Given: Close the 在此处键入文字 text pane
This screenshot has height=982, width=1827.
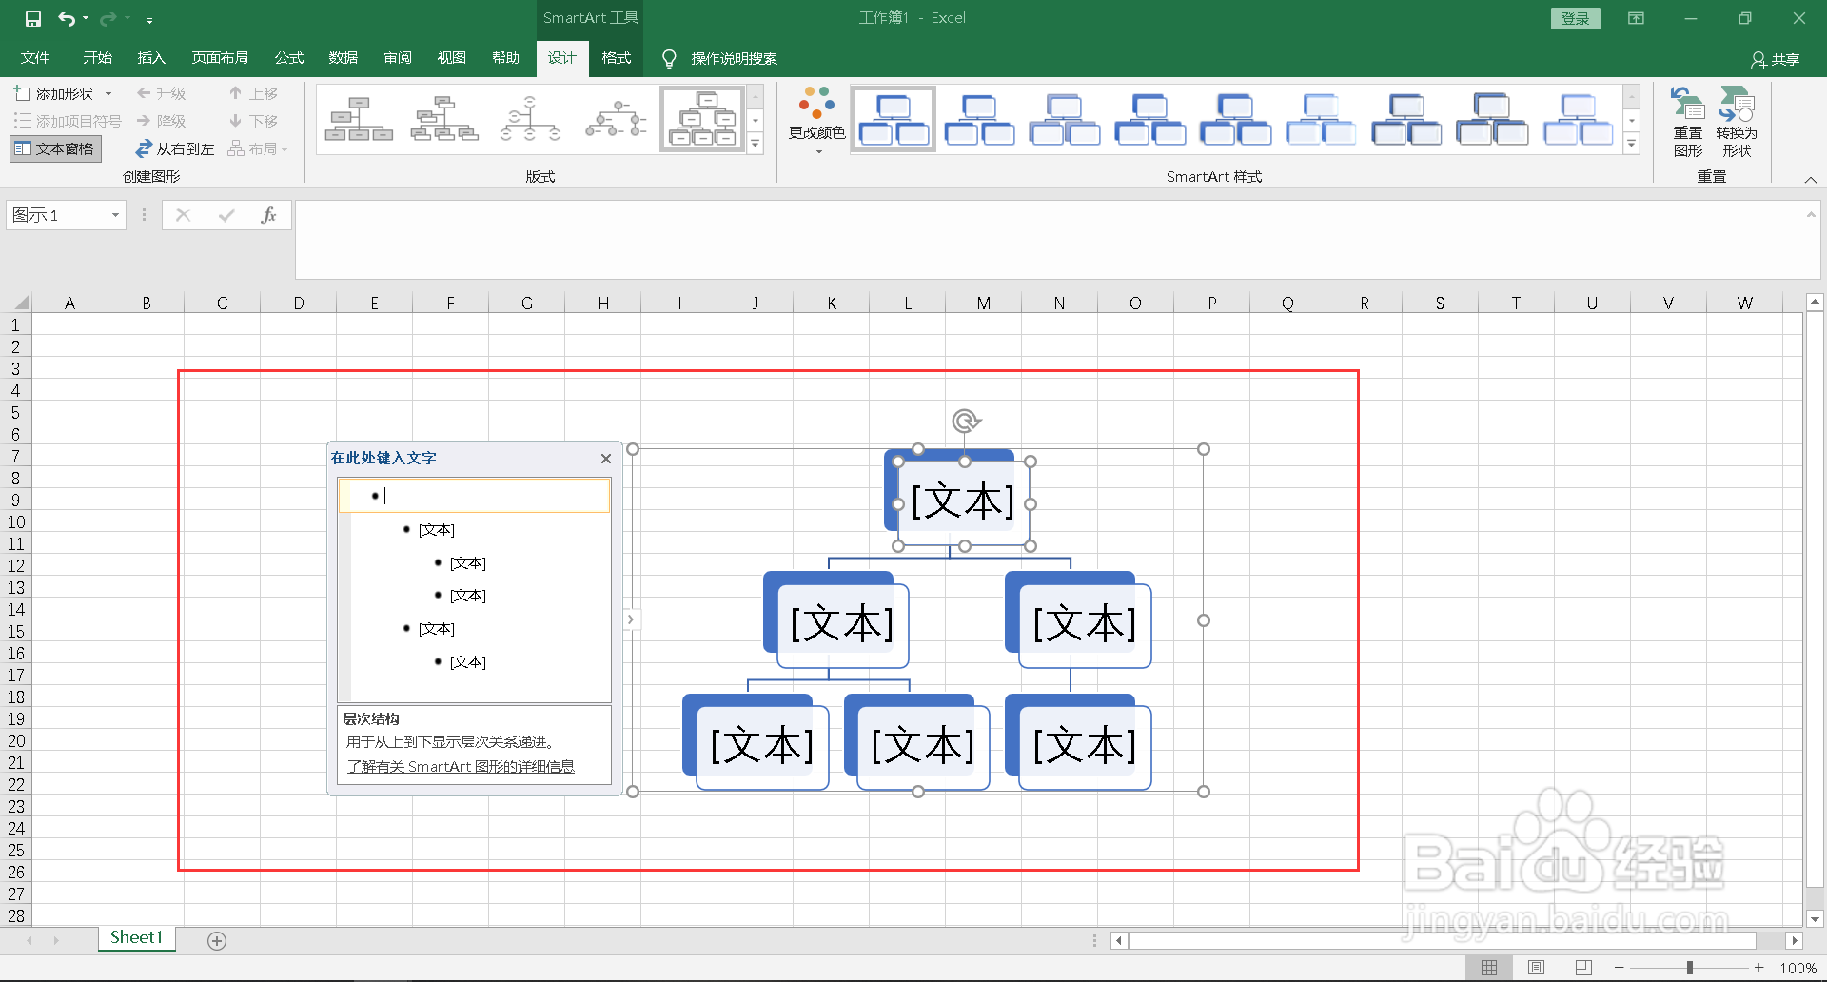Looking at the screenshot, I should 606,459.
